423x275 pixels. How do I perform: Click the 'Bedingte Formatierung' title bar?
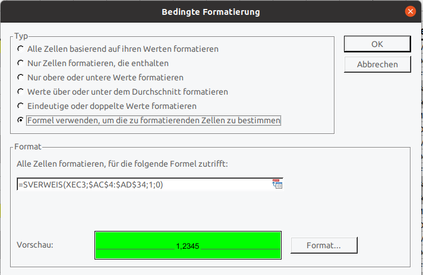pos(211,11)
